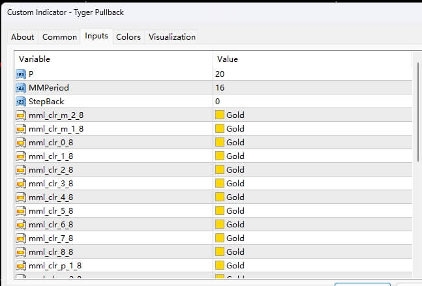Click the Gold swatch for mml_clr_1_8
This screenshot has height=286, width=422.
point(220,156)
